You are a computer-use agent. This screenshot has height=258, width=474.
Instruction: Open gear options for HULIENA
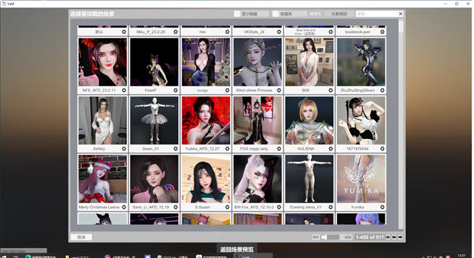330,149
